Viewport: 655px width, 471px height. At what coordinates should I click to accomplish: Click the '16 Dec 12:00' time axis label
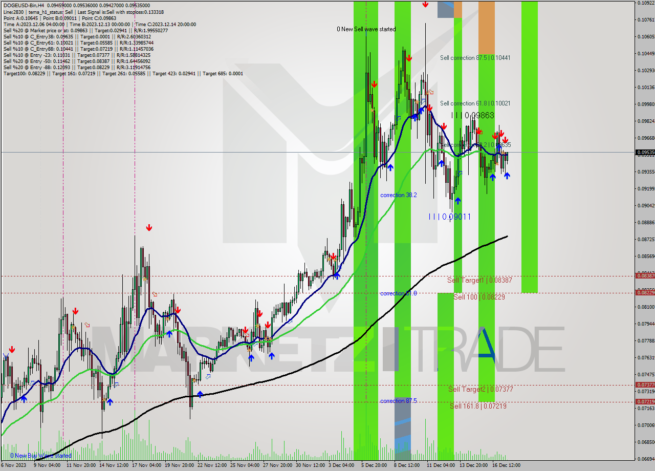pos(506,465)
